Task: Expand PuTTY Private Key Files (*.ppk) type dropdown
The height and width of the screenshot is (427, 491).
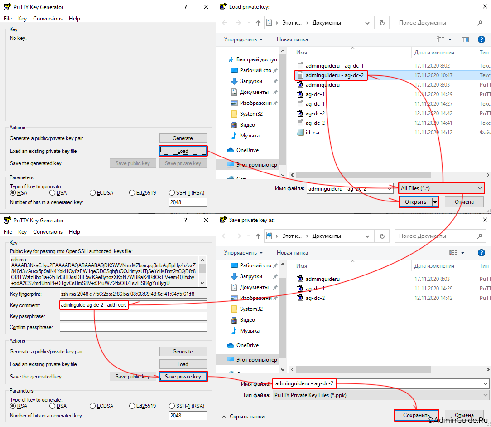Action: click(380, 395)
